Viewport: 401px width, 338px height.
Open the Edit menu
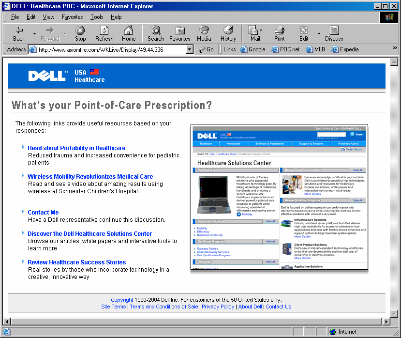(31, 17)
